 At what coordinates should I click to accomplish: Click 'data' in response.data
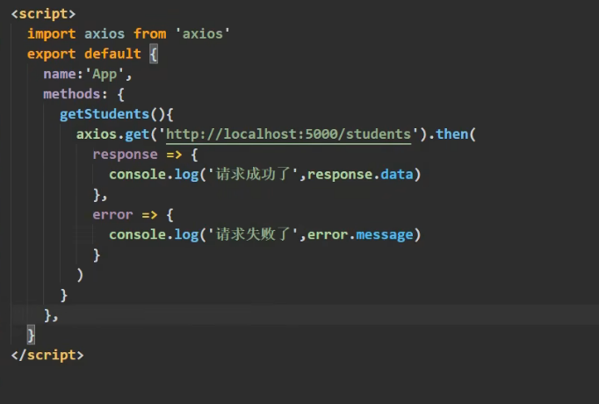tap(397, 175)
